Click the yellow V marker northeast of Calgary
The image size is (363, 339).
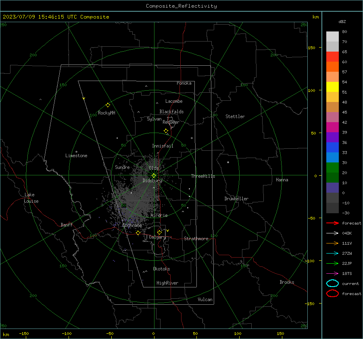point(168,231)
